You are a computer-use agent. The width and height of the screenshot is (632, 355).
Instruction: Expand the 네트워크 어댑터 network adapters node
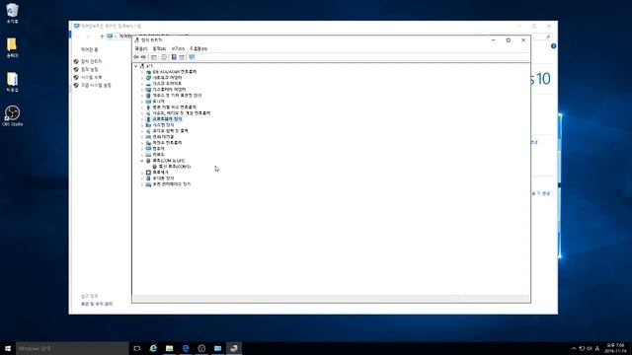[142, 78]
